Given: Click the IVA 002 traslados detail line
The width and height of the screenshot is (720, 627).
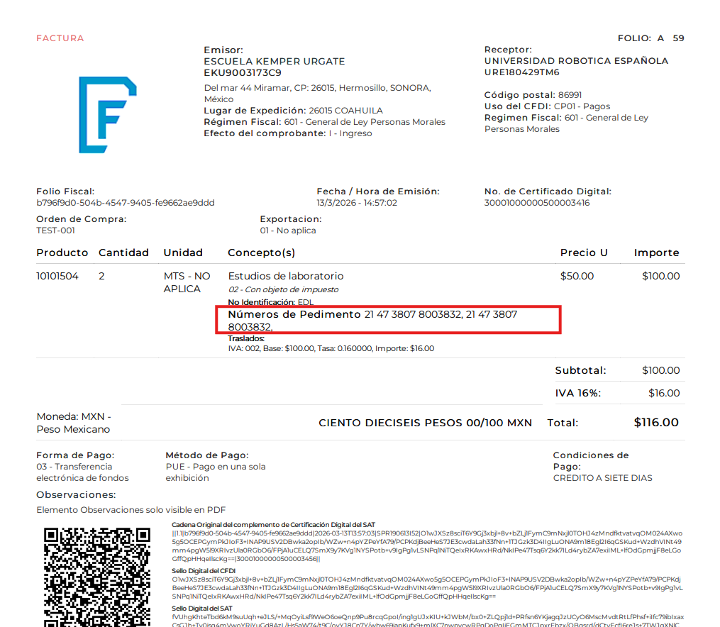Looking at the screenshot, I should pos(331,349).
